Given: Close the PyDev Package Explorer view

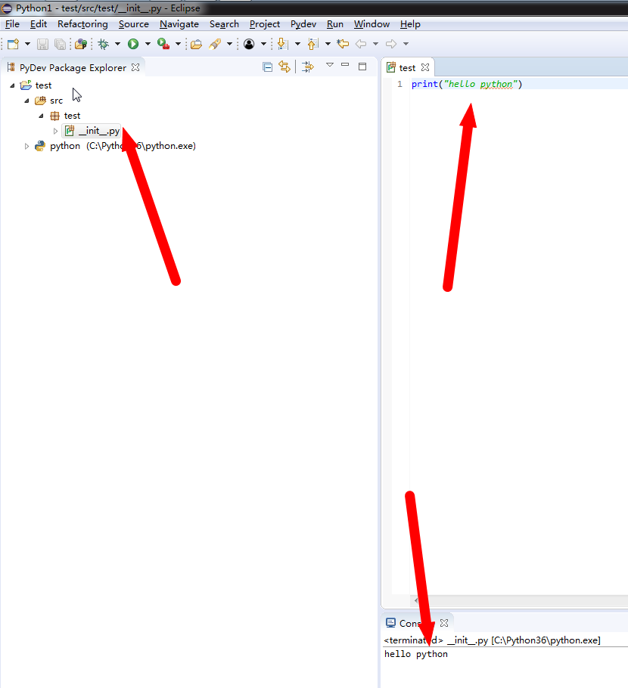Looking at the screenshot, I should tap(135, 67).
